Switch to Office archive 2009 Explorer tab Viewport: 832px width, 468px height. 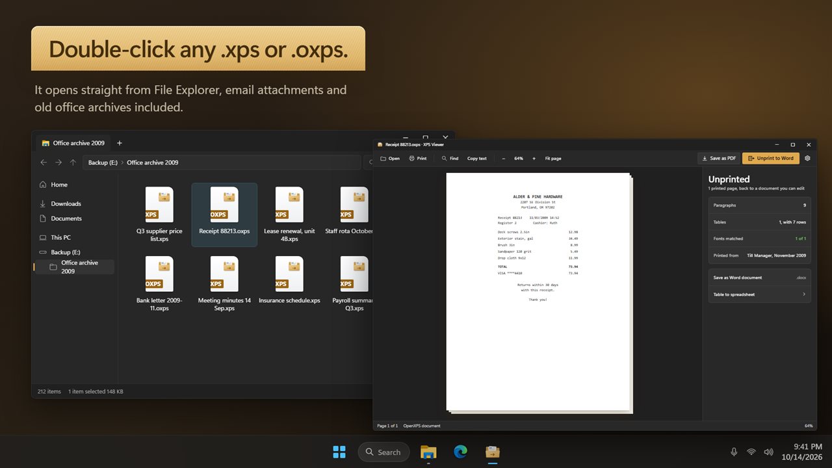click(73, 143)
